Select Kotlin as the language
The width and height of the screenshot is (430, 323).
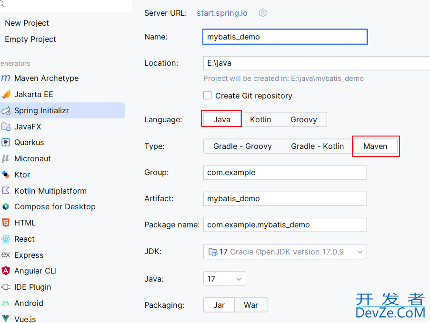[260, 119]
